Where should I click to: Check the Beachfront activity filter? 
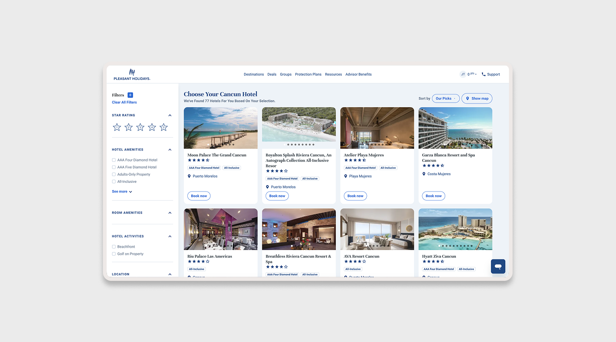point(114,247)
